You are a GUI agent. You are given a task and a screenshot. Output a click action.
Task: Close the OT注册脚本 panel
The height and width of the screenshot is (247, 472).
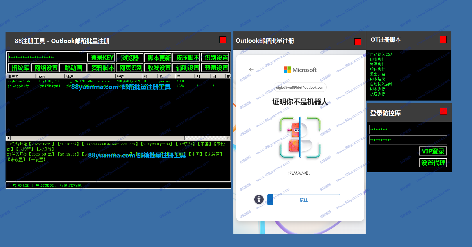click(443, 40)
